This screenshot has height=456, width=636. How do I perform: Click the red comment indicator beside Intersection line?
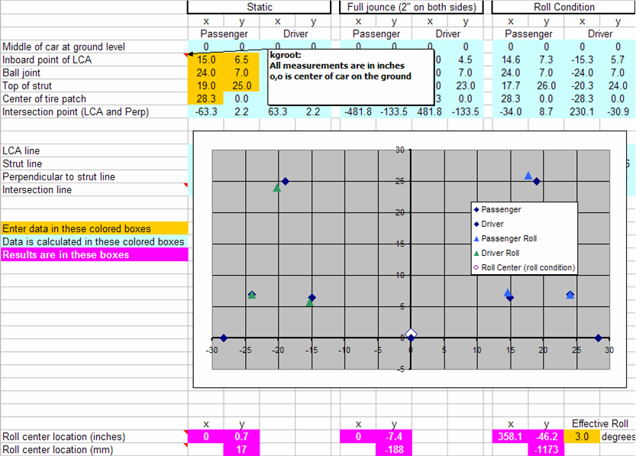185,186
